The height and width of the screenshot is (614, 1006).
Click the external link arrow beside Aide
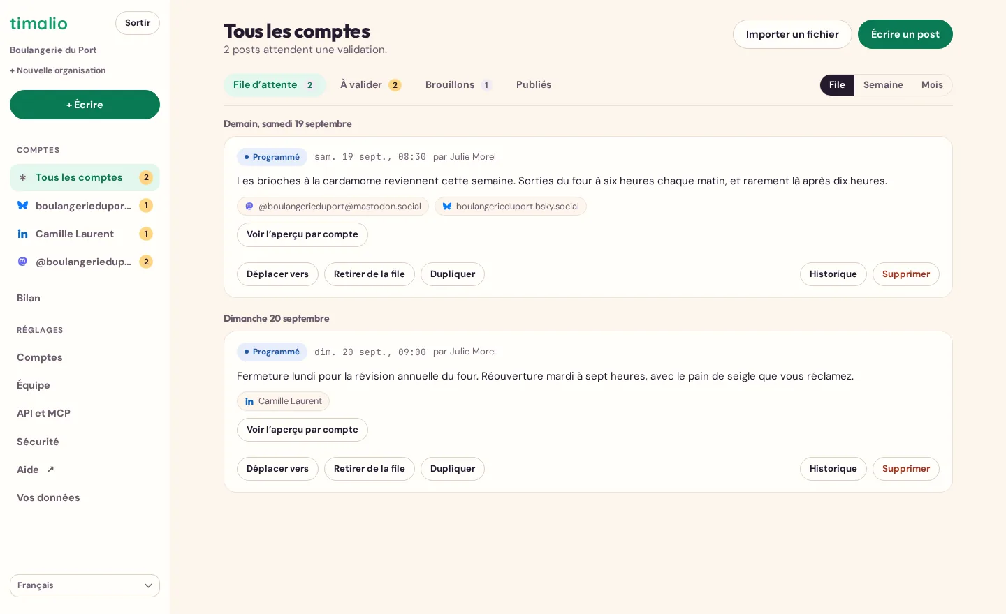(x=50, y=470)
